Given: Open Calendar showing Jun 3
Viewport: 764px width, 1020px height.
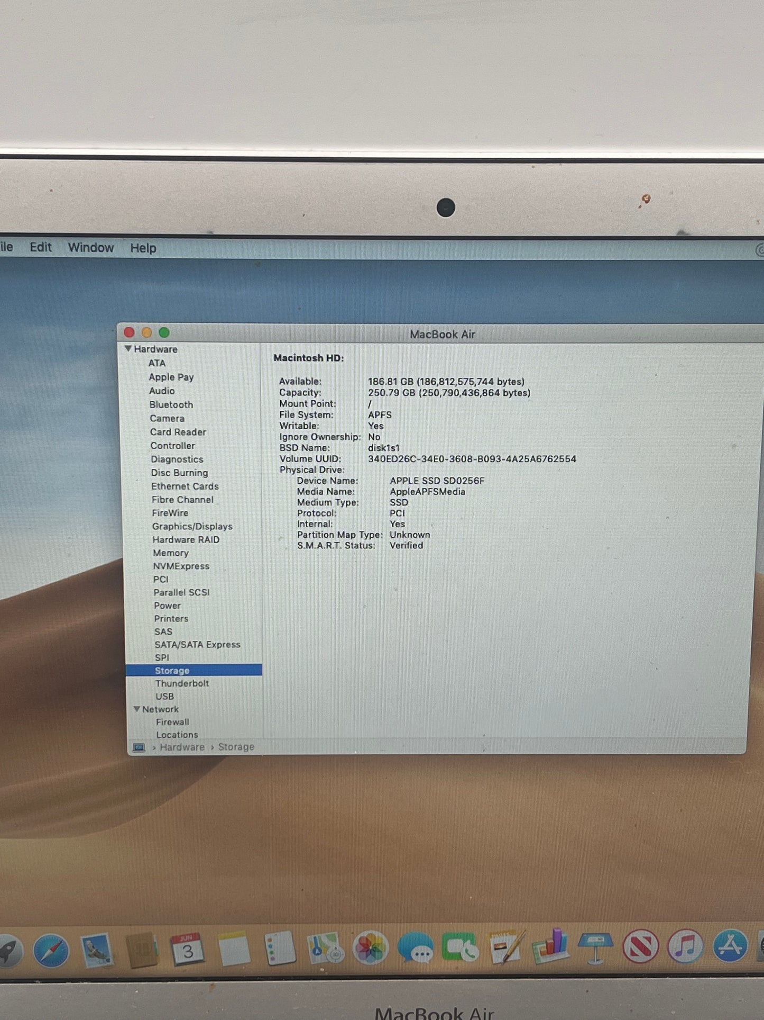Looking at the screenshot, I should 187,949.
